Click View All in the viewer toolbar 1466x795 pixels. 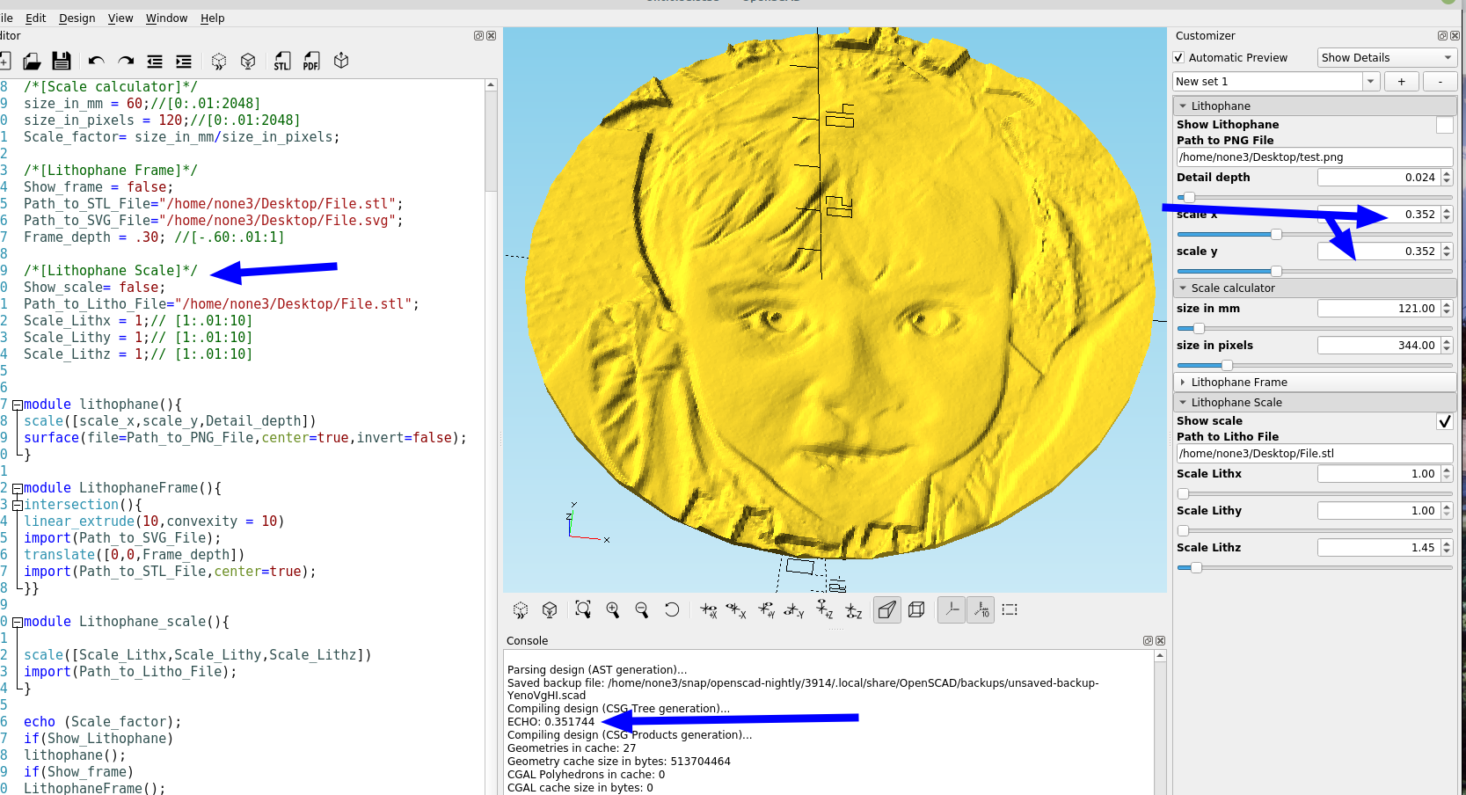(x=583, y=609)
